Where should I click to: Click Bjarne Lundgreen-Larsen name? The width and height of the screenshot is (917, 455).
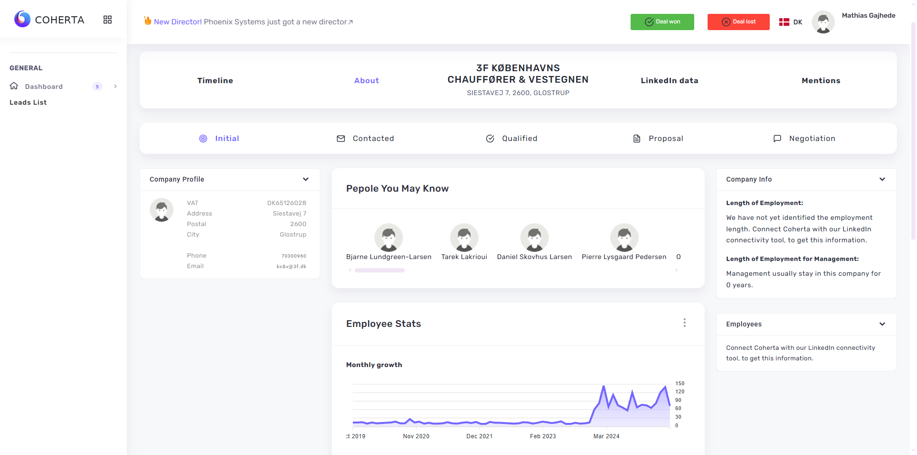(x=389, y=257)
